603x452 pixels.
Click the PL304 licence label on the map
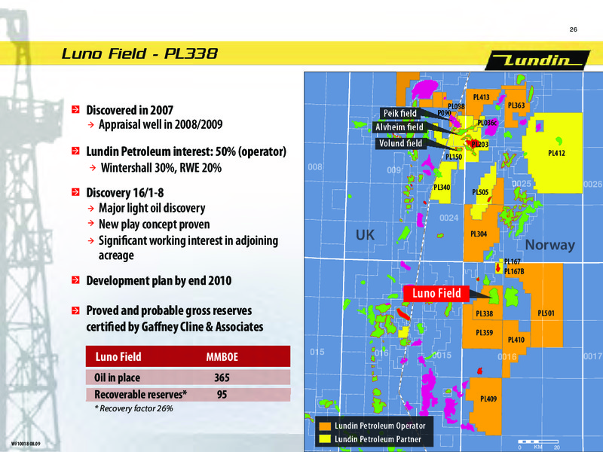point(479,234)
